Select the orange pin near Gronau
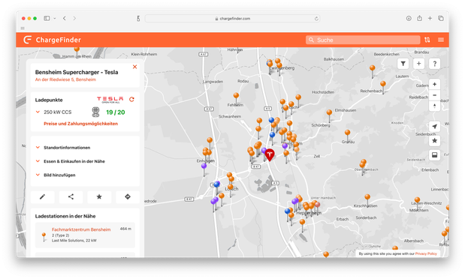 pos(347,133)
